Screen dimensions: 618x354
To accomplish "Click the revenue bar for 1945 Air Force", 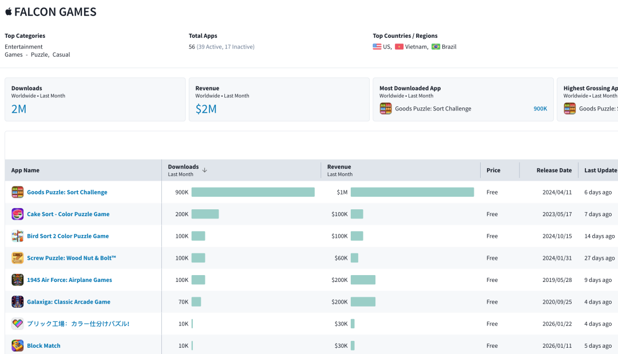I will click(363, 280).
